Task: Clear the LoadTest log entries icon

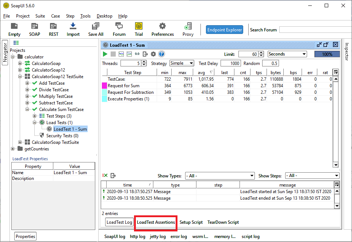Action: pos(105,175)
